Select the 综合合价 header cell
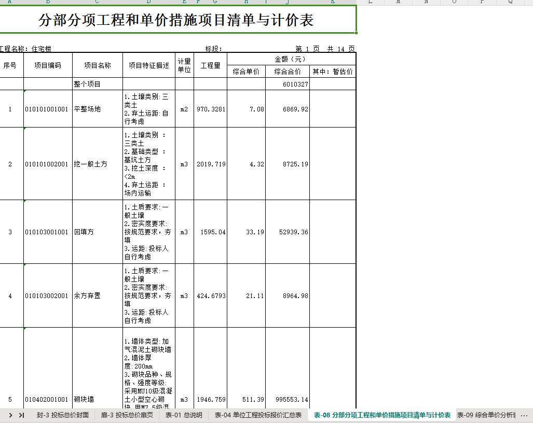Image resolution: width=533 pixels, height=423 pixels. pyautogui.click(x=288, y=72)
